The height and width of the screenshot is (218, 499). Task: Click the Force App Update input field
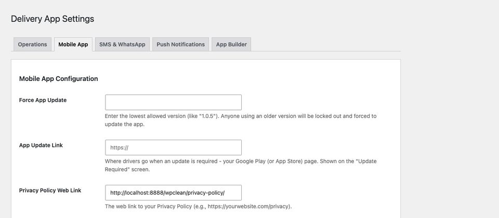point(173,102)
